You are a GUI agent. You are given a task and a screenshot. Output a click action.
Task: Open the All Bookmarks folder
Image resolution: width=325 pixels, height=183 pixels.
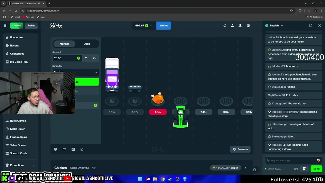[314, 17]
